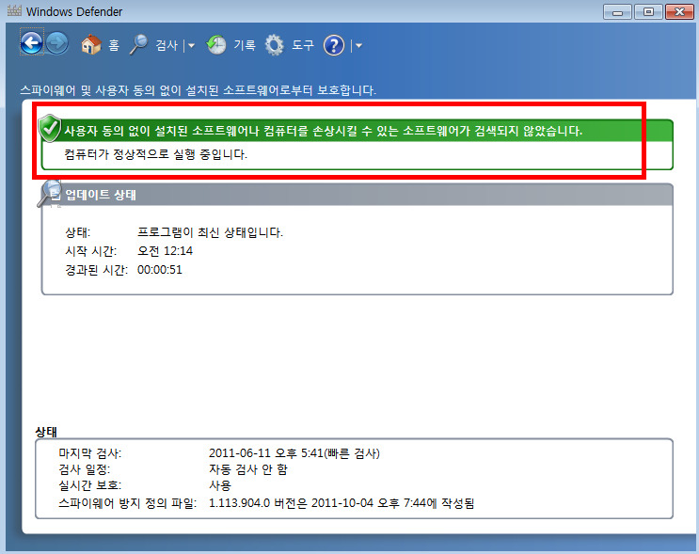The height and width of the screenshot is (554, 699).
Task: Select the 기록 toolbar label
Action: pyautogui.click(x=244, y=44)
